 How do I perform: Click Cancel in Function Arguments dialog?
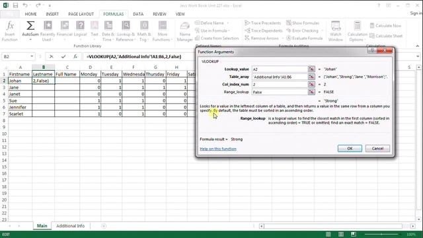click(377, 148)
